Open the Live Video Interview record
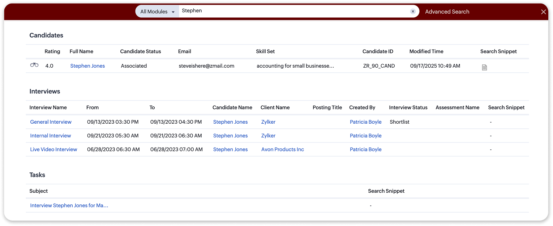This screenshot has height=226, width=553. click(53, 149)
